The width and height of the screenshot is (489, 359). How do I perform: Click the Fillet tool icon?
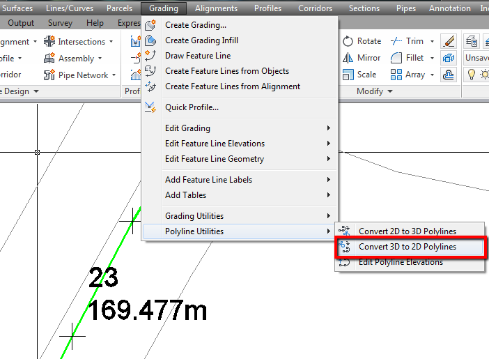pos(396,58)
